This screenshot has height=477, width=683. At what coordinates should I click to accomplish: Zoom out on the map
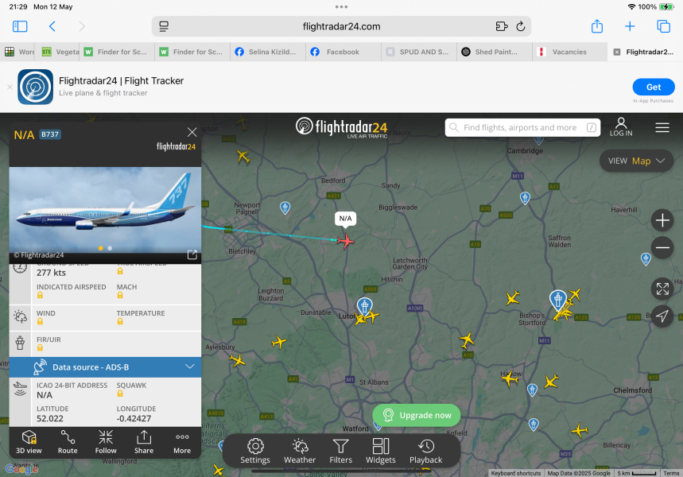coord(662,248)
